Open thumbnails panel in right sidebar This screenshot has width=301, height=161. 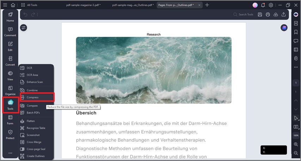296,23
